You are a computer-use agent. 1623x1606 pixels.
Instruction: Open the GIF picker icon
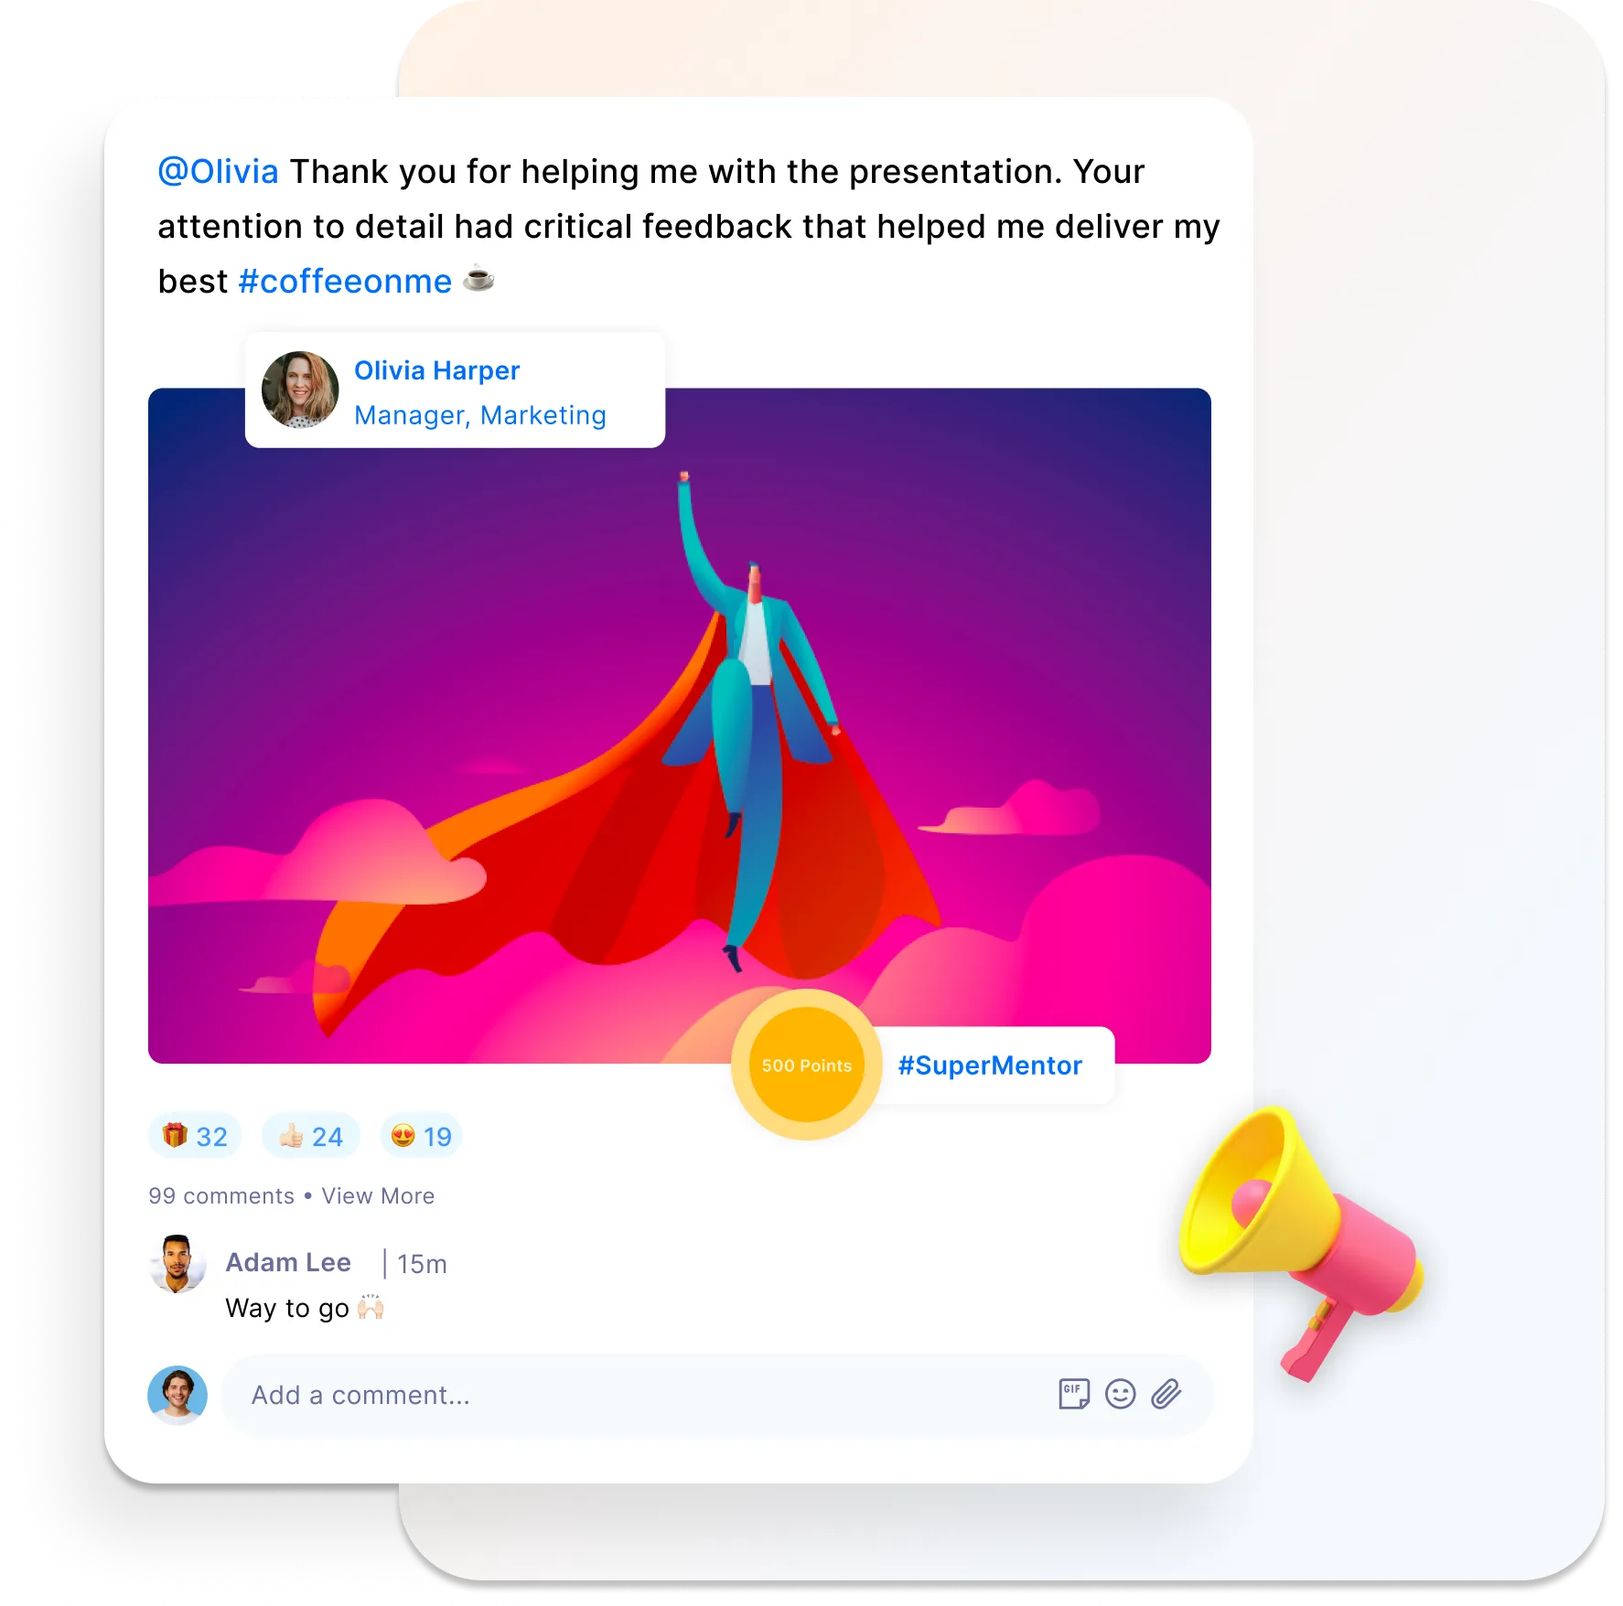click(1074, 1394)
